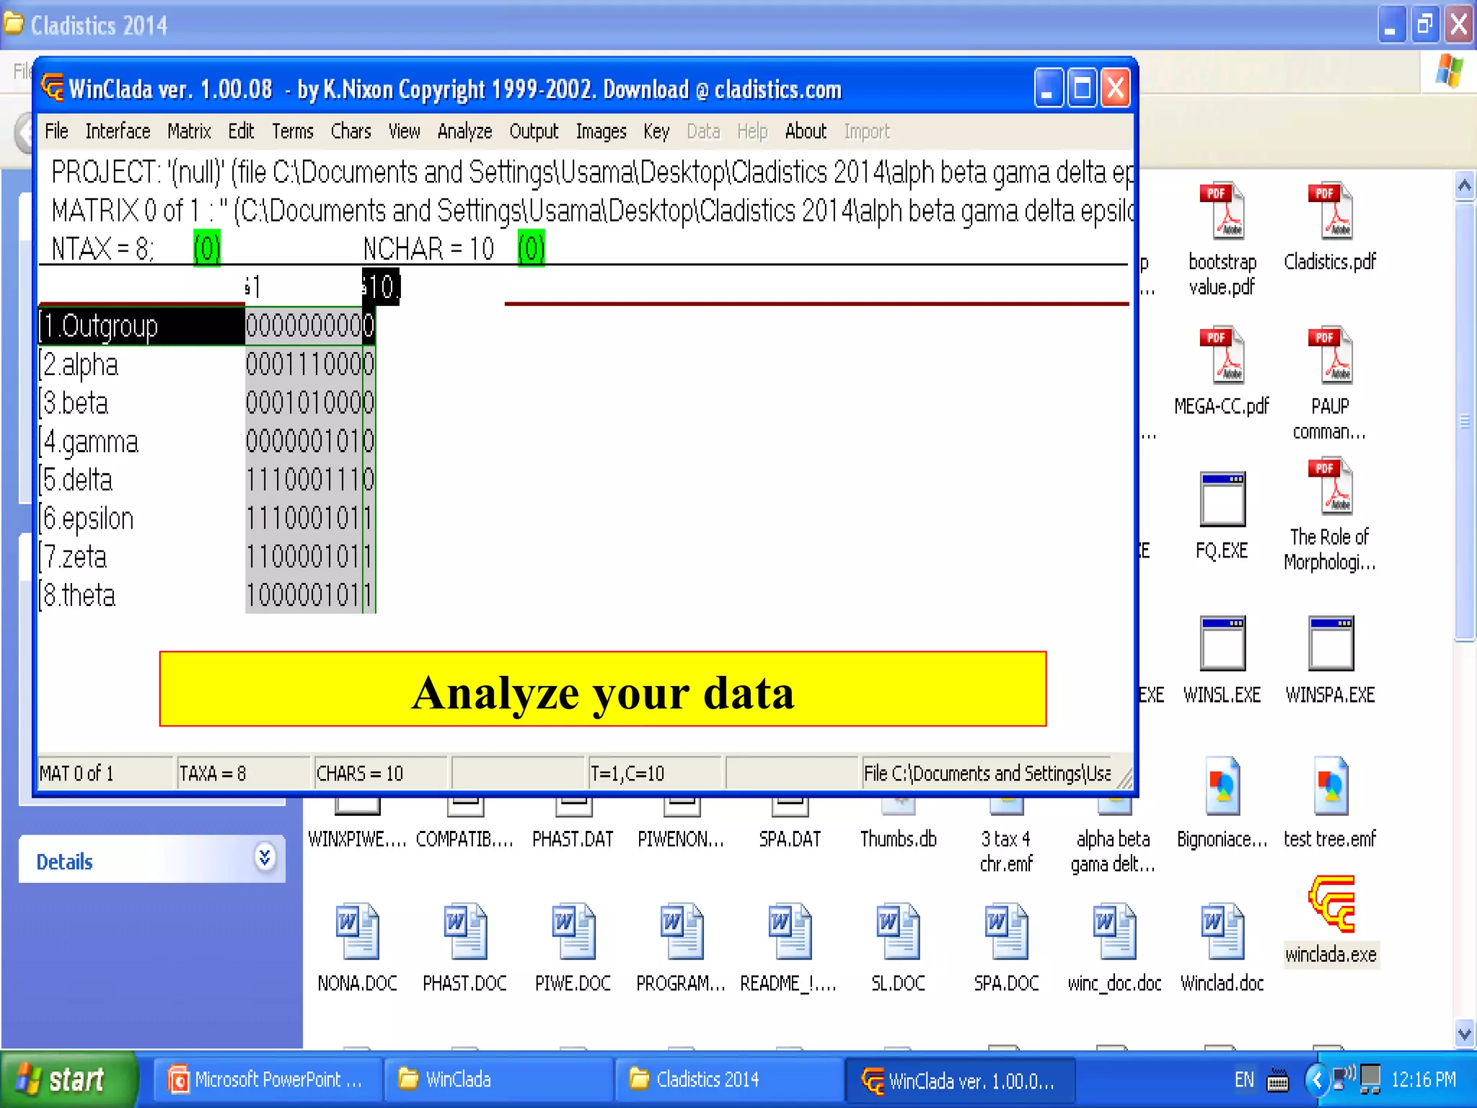Click scroll down arrow in folder window
Image resolution: width=1477 pixels, height=1108 pixels.
pos(1465,1034)
